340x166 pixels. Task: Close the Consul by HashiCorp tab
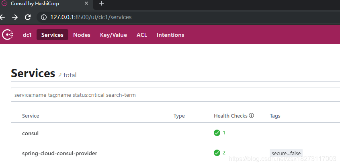pyautogui.click(x=86, y=4)
